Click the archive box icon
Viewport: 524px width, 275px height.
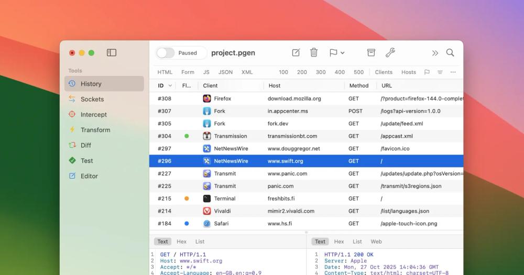(x=371, y=52)
